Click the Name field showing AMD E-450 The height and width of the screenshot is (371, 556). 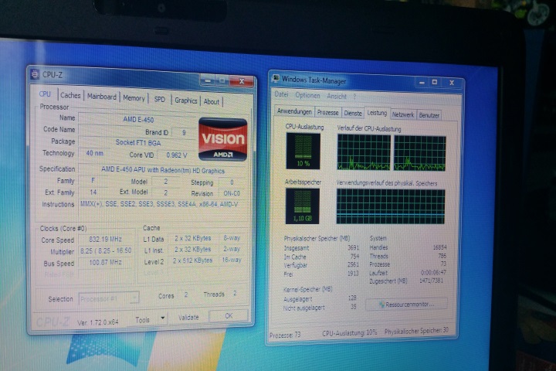(138, 119)
